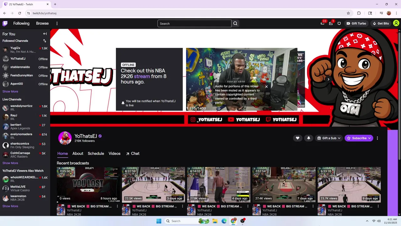401x226 pixels.
Task: Open the Twitch home logo
Action: (5, 24)
